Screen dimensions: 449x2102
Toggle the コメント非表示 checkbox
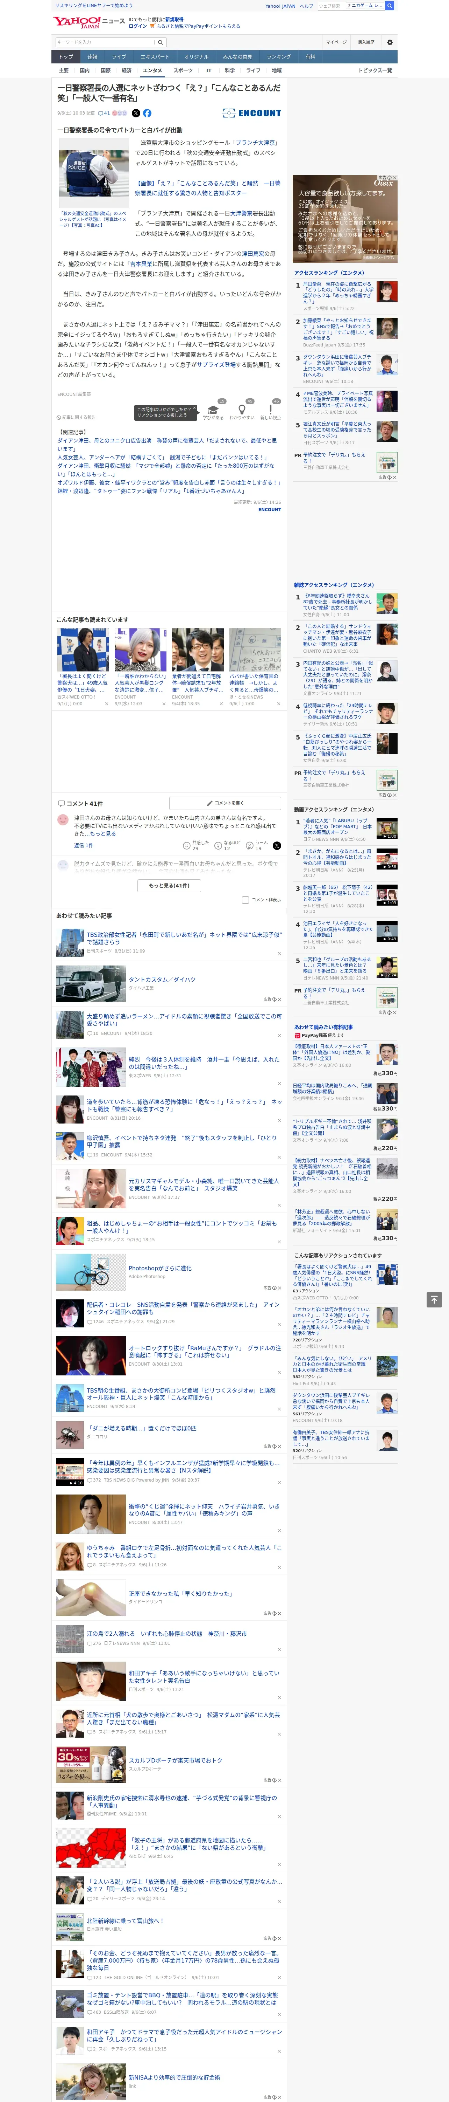tap(245, 900)
